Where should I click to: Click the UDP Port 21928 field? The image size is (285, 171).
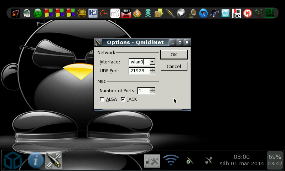point(139,71)
